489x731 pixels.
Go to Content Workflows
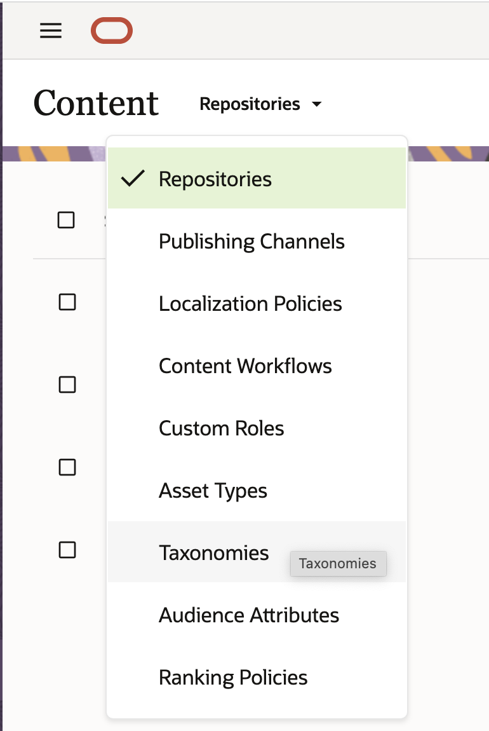(x=245, y=366)
